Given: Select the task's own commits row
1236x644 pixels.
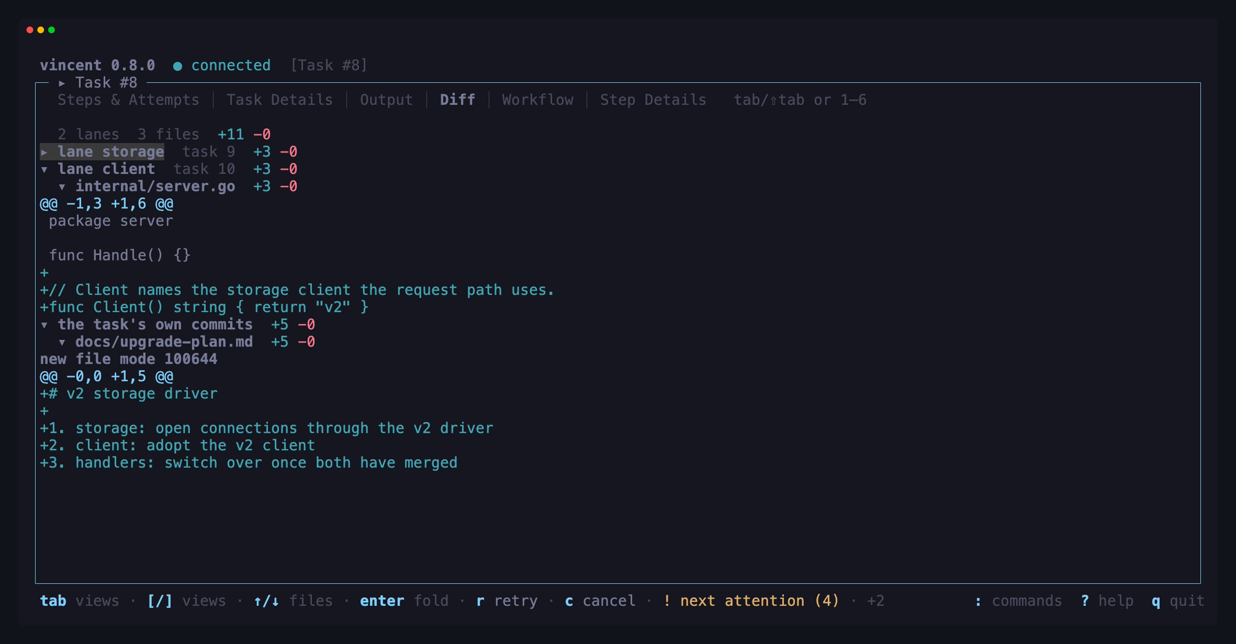Looking at the screenshot, I should coord(178,325).
